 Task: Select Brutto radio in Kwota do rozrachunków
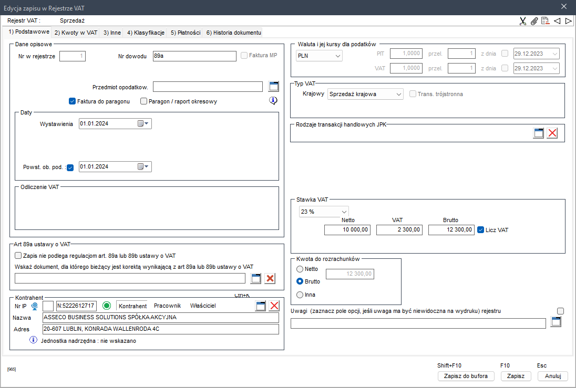click(x=300, y=281)
